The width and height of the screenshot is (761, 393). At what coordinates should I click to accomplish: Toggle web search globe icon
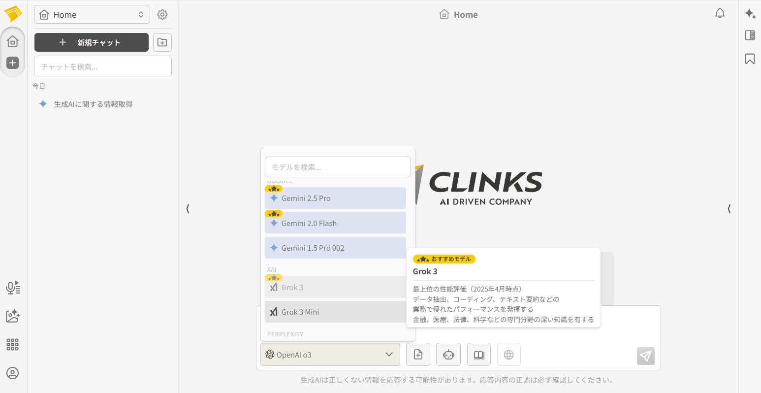tap(509, 354)
